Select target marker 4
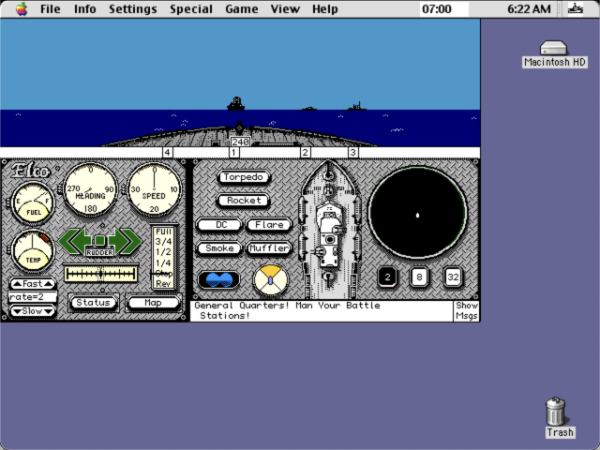The image size is (600, 450). coord(167,152)
